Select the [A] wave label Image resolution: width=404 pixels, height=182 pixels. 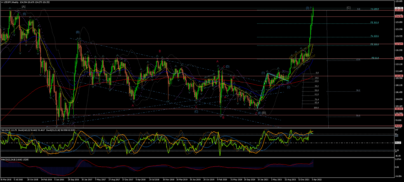(x=24, y=6)
